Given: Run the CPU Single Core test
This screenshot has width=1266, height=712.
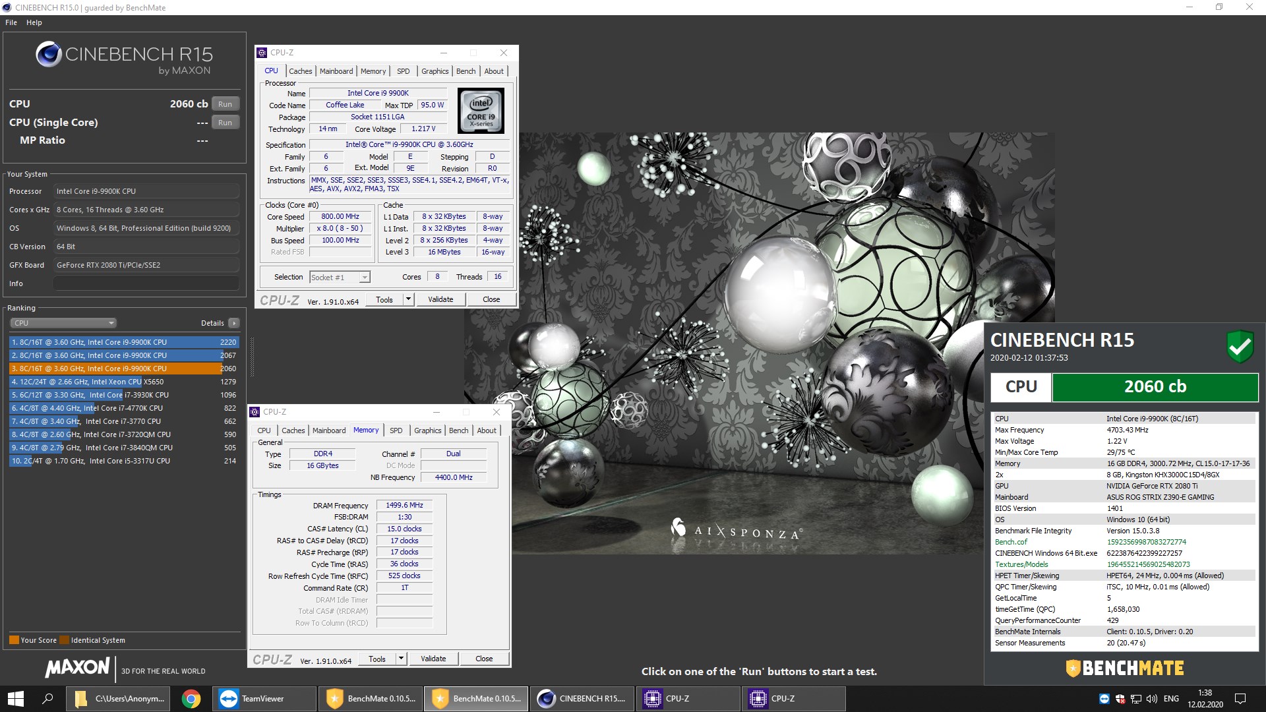Looking at the screenshot, I should coord(226,123).
